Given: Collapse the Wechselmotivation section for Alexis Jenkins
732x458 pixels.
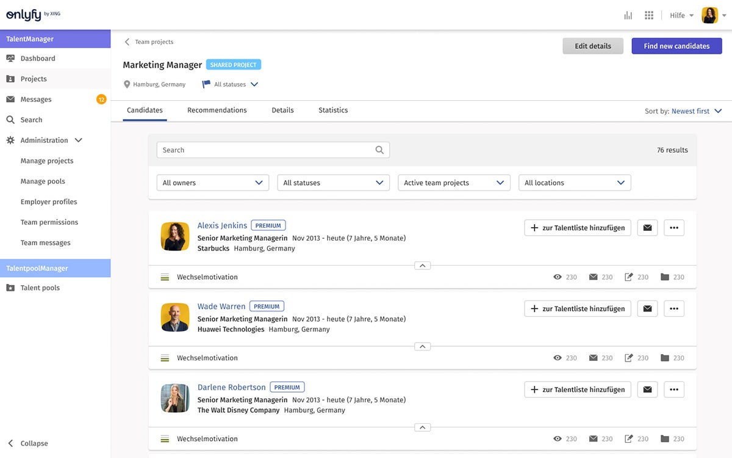Looking at the screenshot, I should pos(422,265).
